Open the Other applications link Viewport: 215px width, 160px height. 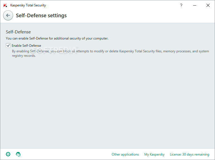click(125, 154)
